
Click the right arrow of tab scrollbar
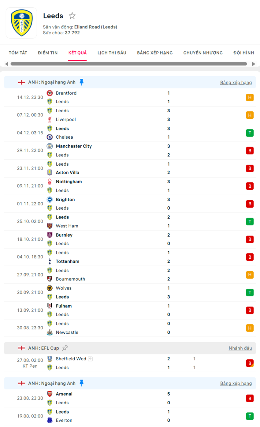[253, 64]
